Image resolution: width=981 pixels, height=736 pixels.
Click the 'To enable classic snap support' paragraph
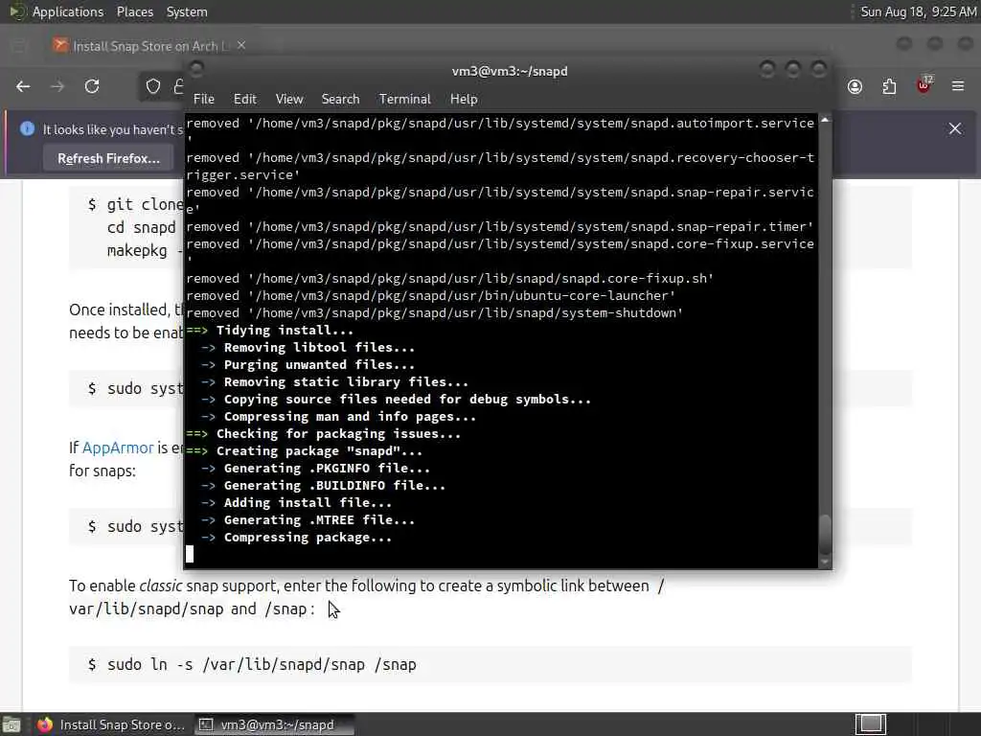(367, 597)
